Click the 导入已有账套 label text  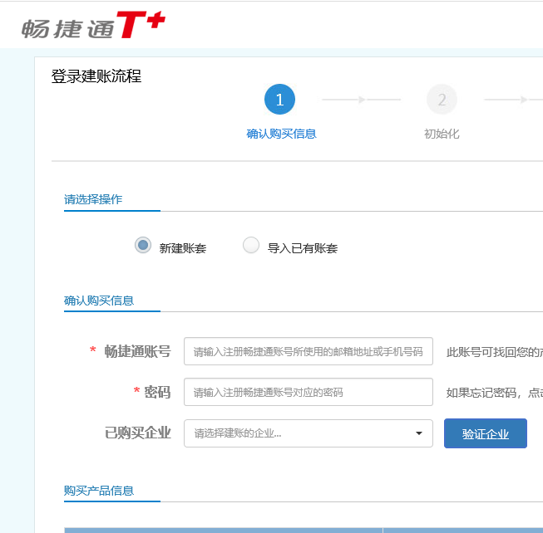pos(303,248)
